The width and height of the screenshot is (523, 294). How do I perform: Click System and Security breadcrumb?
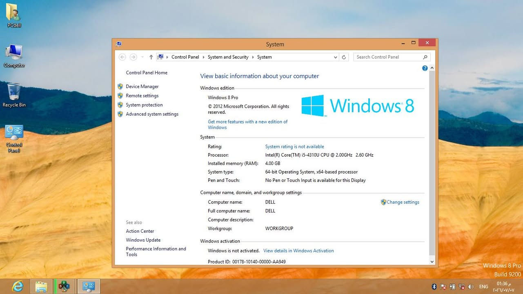click(x=228, y=57)
